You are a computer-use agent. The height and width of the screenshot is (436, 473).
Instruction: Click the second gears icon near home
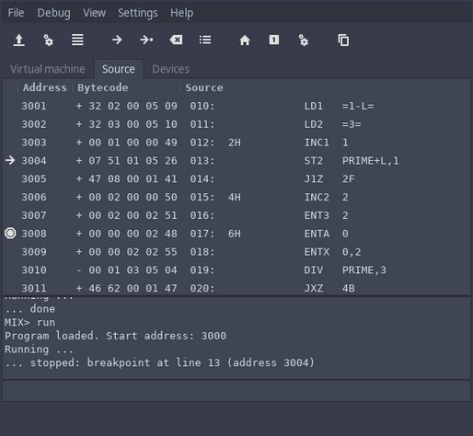[303, 40]
